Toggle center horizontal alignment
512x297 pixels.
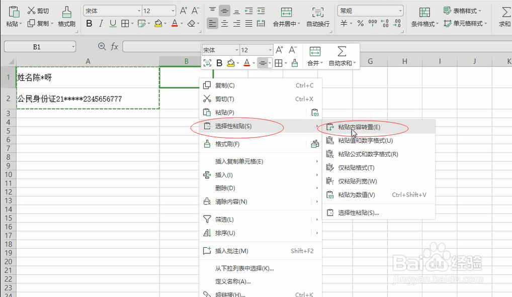[x=224, y=24]
